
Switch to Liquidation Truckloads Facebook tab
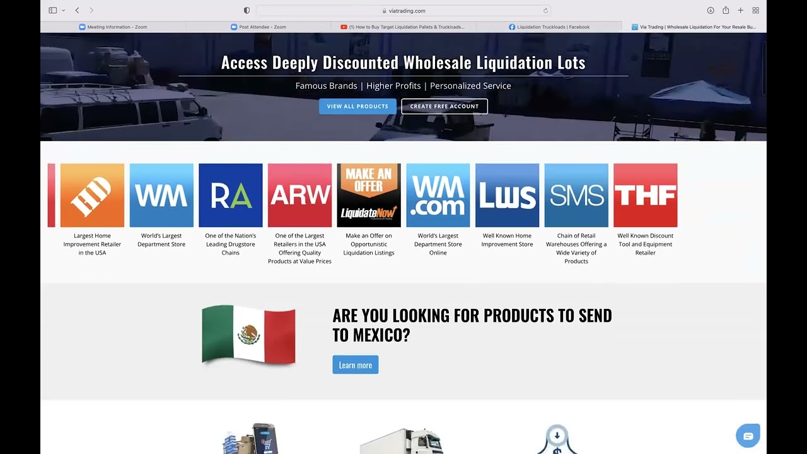549,27
